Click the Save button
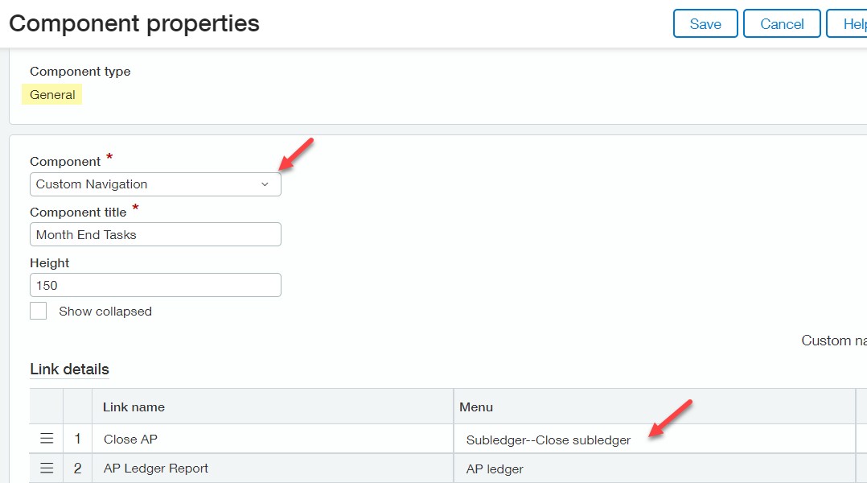The height and width of the screenshot is (483, 867). 705,24
